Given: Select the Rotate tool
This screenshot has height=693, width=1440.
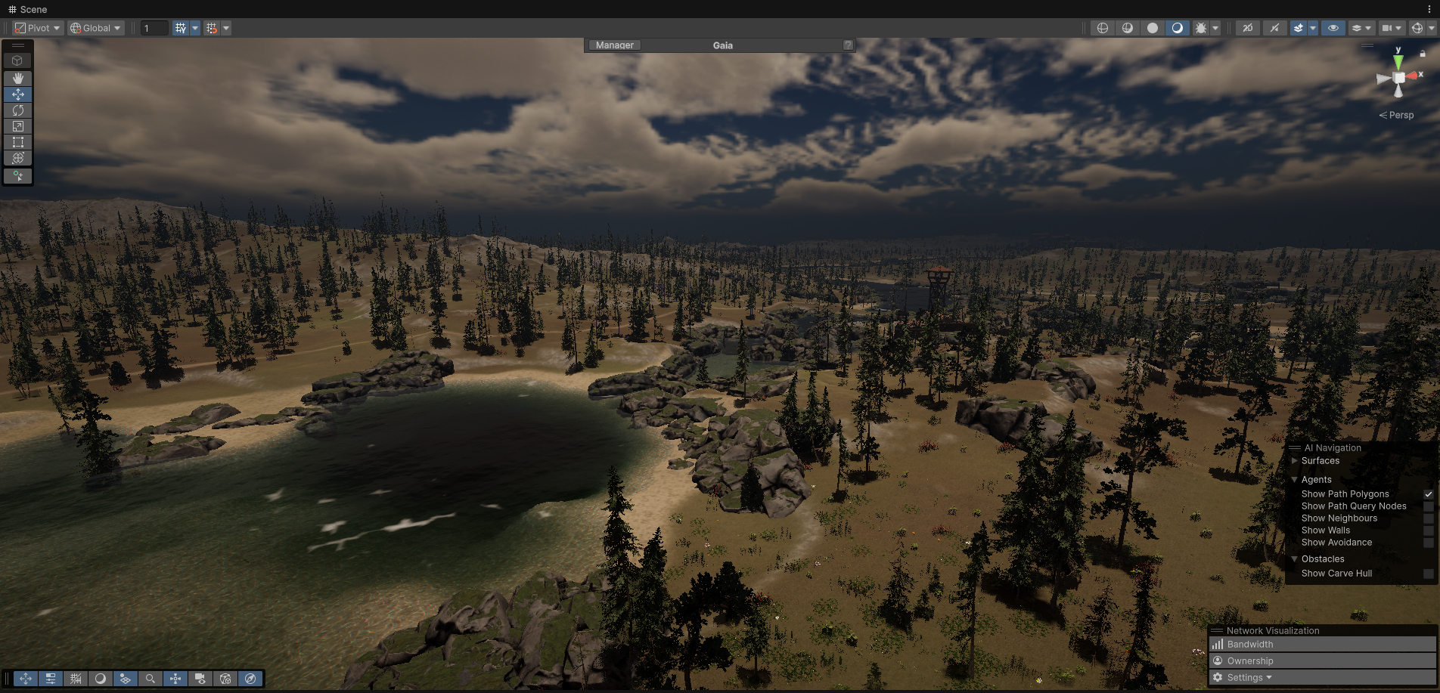Looking at the screenshot, I should (x=18, y=110).
